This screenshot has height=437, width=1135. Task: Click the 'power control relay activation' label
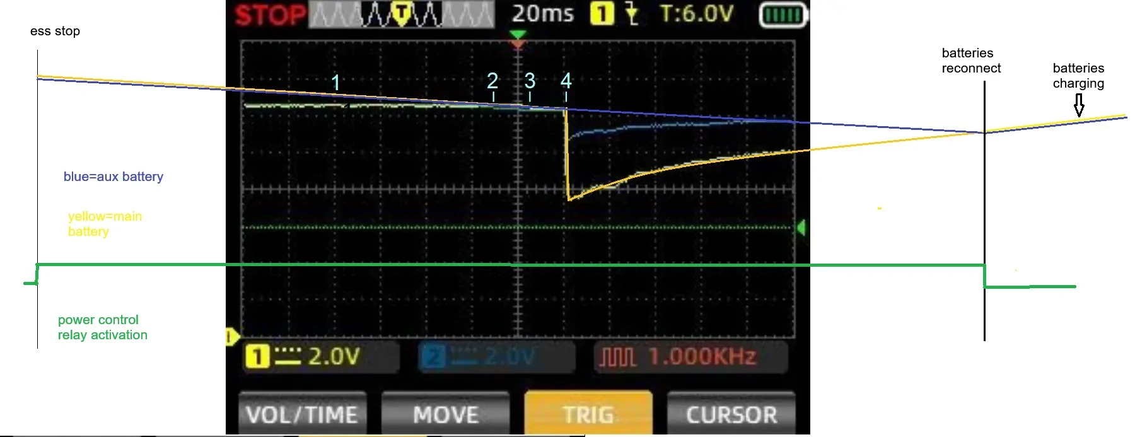pos(103,327)
